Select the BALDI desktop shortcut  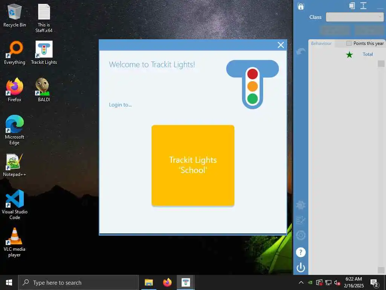pos(44,90)
